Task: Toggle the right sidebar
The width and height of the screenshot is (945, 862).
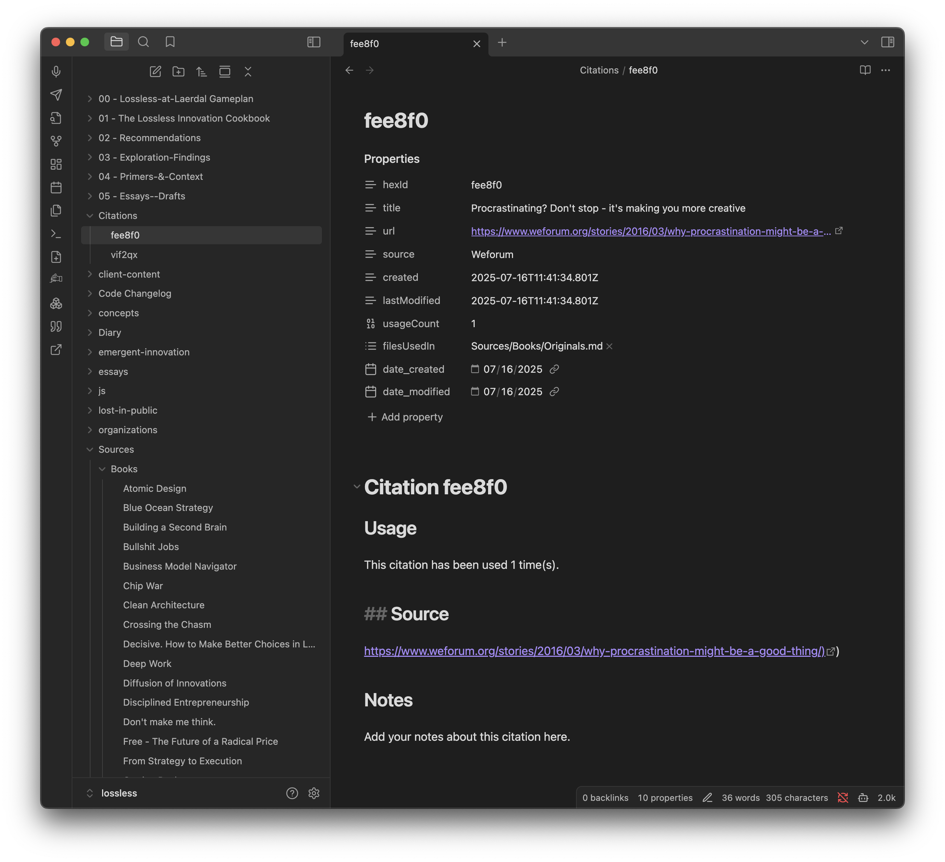Action: 887,42
